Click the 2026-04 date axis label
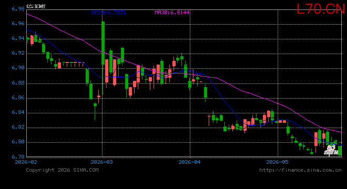The height and width of the screenshot is (189, 347). (x=189, y=162)
